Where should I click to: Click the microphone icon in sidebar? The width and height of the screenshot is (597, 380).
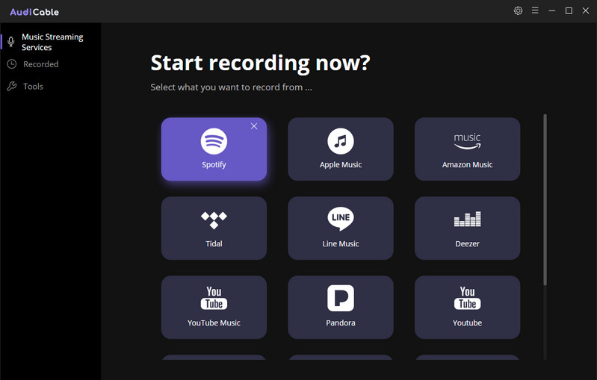tap(11, 42)
